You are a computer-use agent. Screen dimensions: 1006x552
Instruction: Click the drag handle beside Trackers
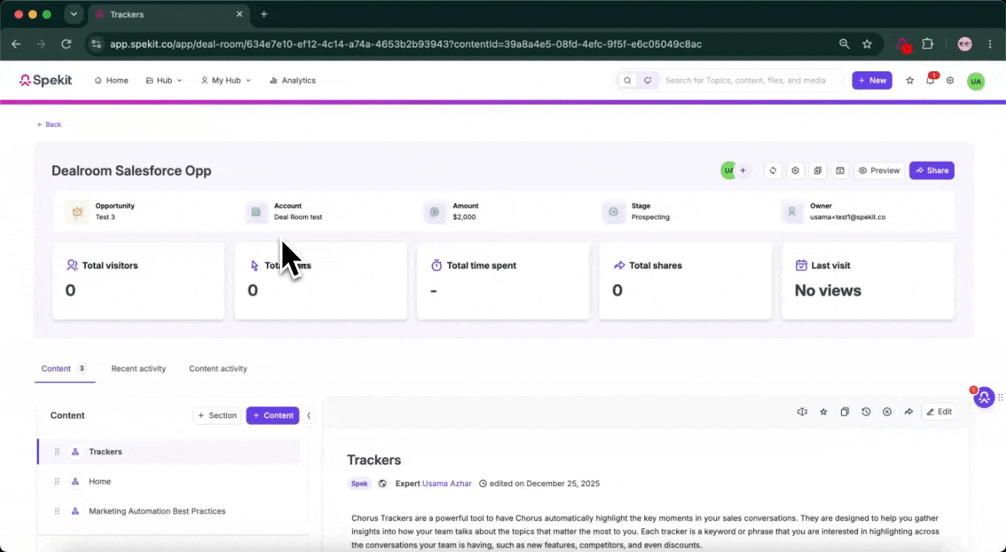[x=57, y=452]
